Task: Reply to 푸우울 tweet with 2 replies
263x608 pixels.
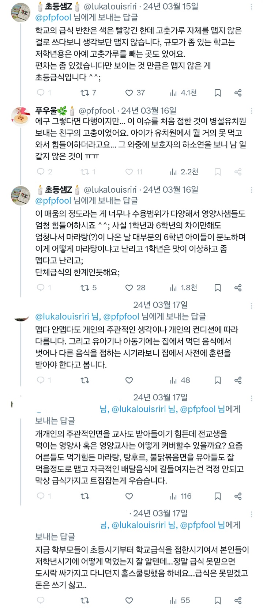Action: click(41, 172)
